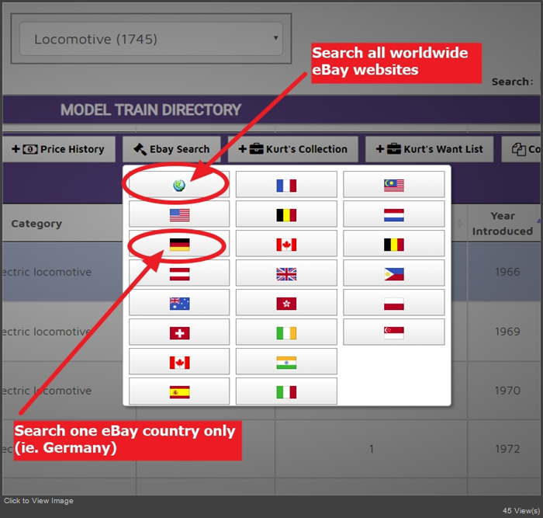Viewport: 543px width, 518px height.
Task: Choose the Singapore flag button
Action: point(394,333)
